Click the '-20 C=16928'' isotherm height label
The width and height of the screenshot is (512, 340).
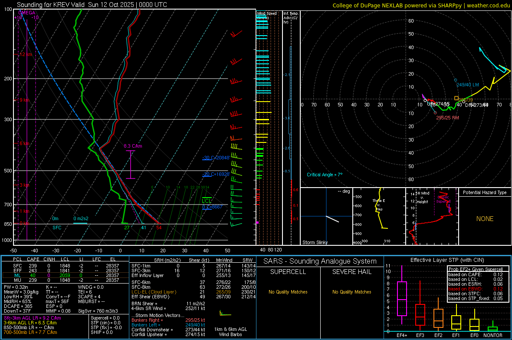coord(216,174)
